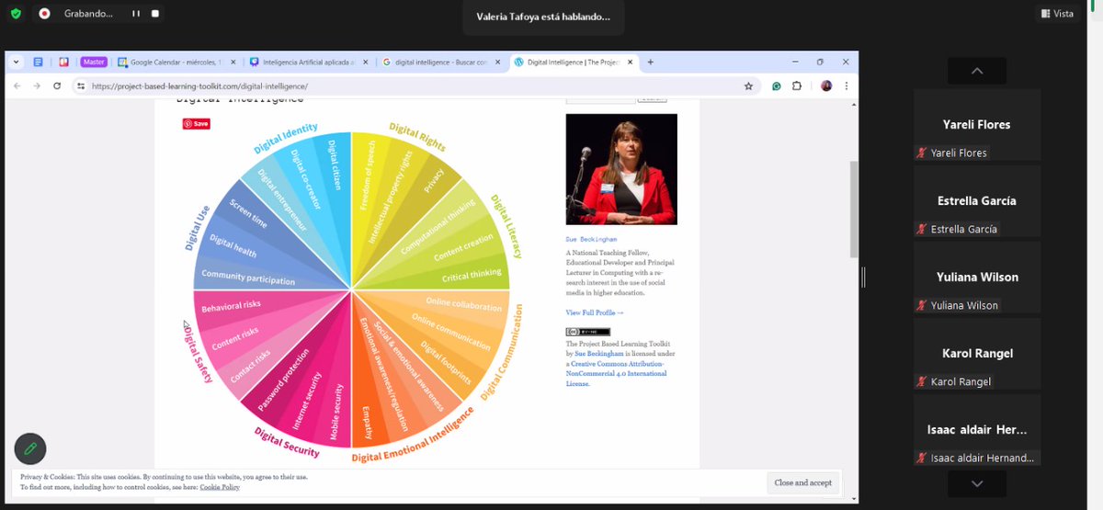This screenshot has width=1103, height=510.
Task: Click the purple Master tab group label
Action: tap(93, 62)
